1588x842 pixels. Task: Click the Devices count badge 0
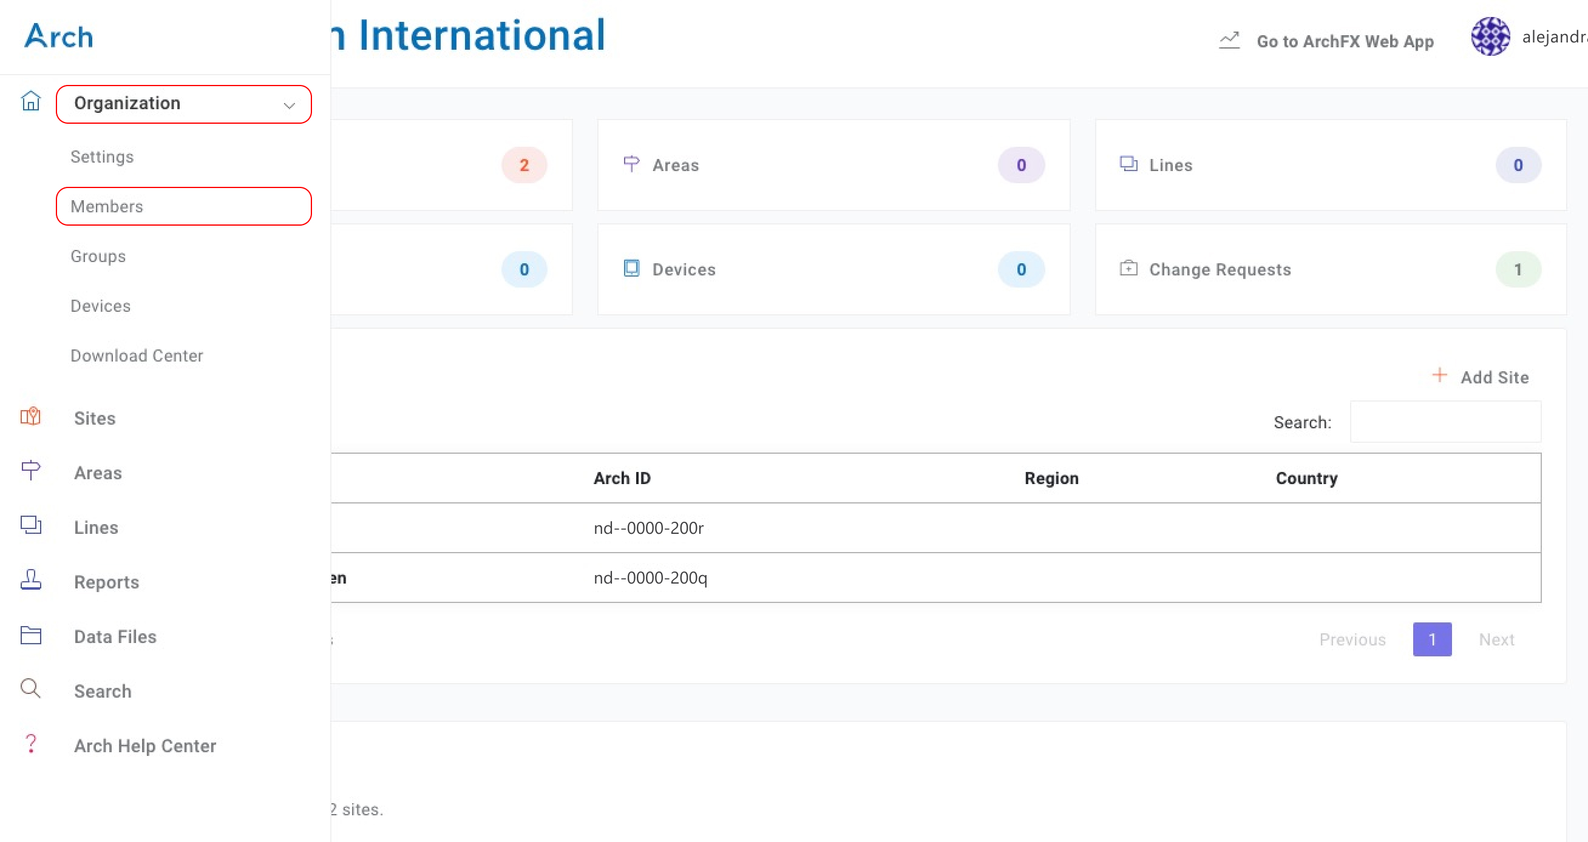tap(1022, 269)
